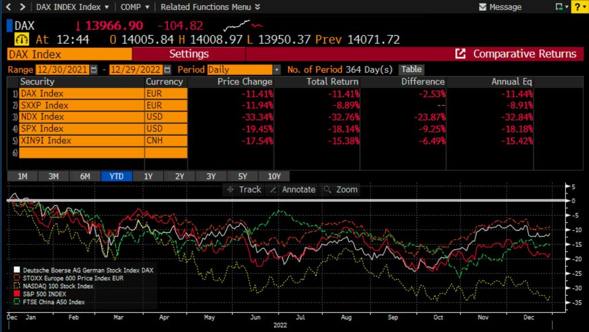Viewport: 589px width, 332px height.
Task: Click white DAX legend swatch
Action: point(17,270)
